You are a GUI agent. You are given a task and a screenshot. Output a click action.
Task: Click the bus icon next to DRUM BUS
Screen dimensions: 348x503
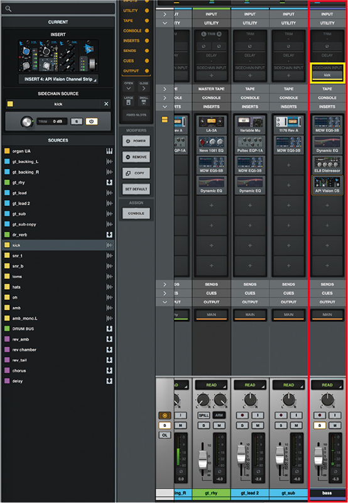(109, 329)
